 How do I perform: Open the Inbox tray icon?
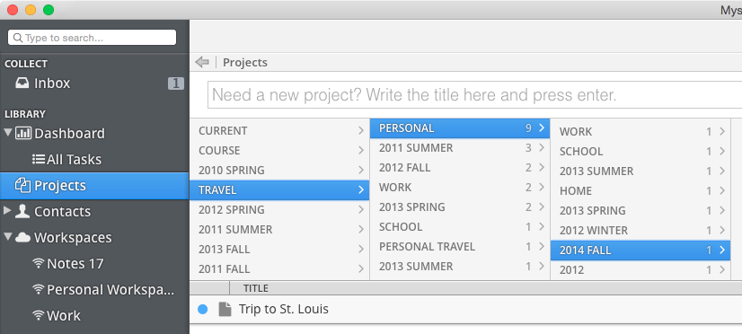click(x=22, y=83)
